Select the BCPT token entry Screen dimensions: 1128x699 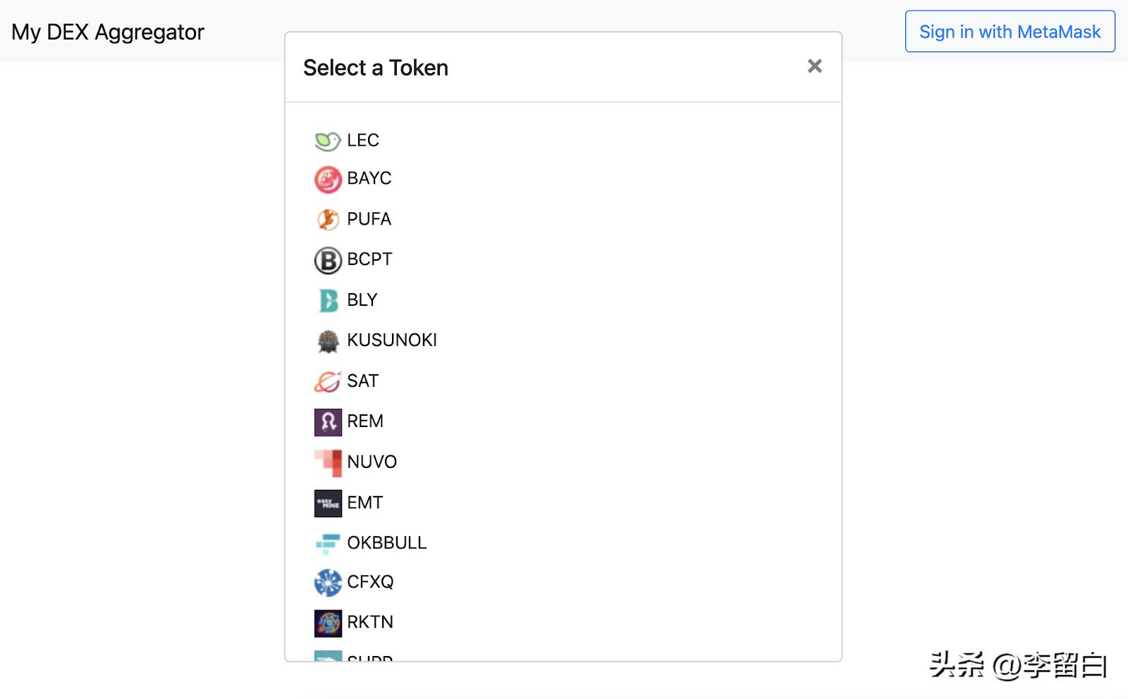369,259
